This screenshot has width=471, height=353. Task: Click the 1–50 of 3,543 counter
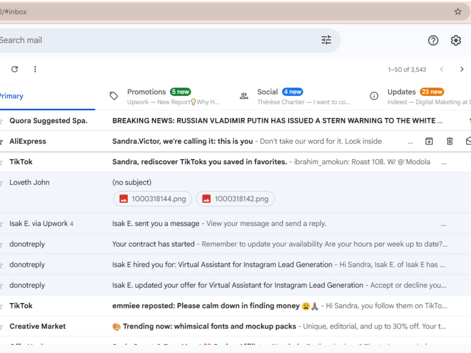407,70
